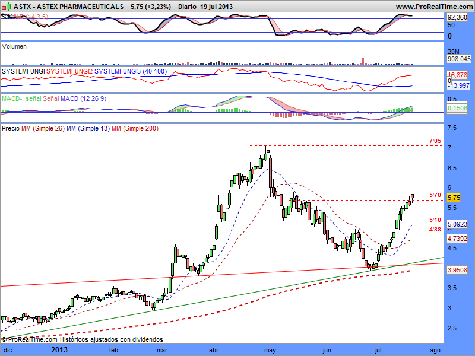The width and height of the screenshot is (475, 356).
Task: Click the -13,997 blue indicator value
Action: pos(458,85)
